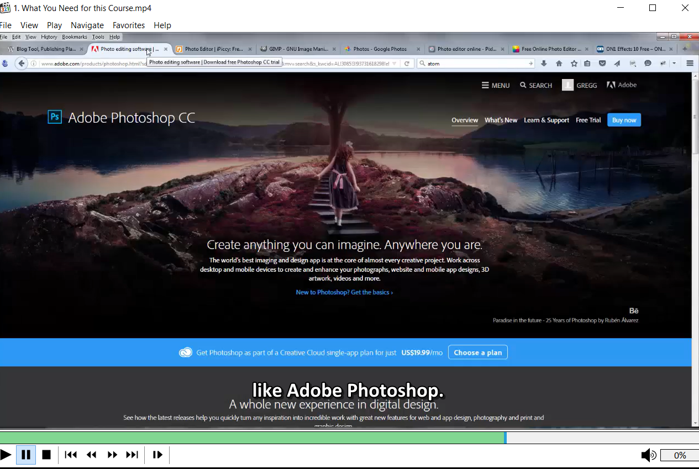This screenshot has height=469, width=699.
Task: Open the player's View menu
Action: tap(29, 25)
